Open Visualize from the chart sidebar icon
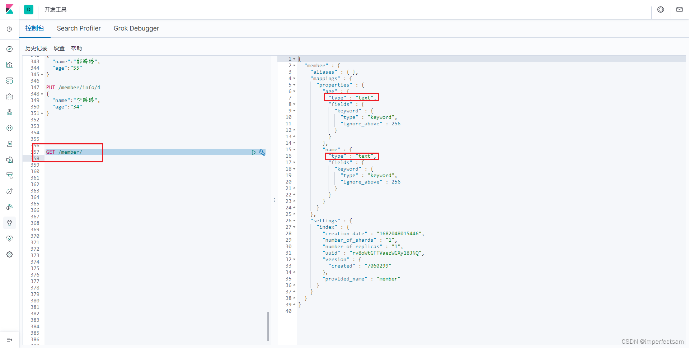Image resolution: width=689 pixels, height=348 pixels. [10, 65]
